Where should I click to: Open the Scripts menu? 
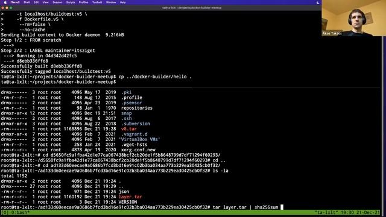point(71,2)
